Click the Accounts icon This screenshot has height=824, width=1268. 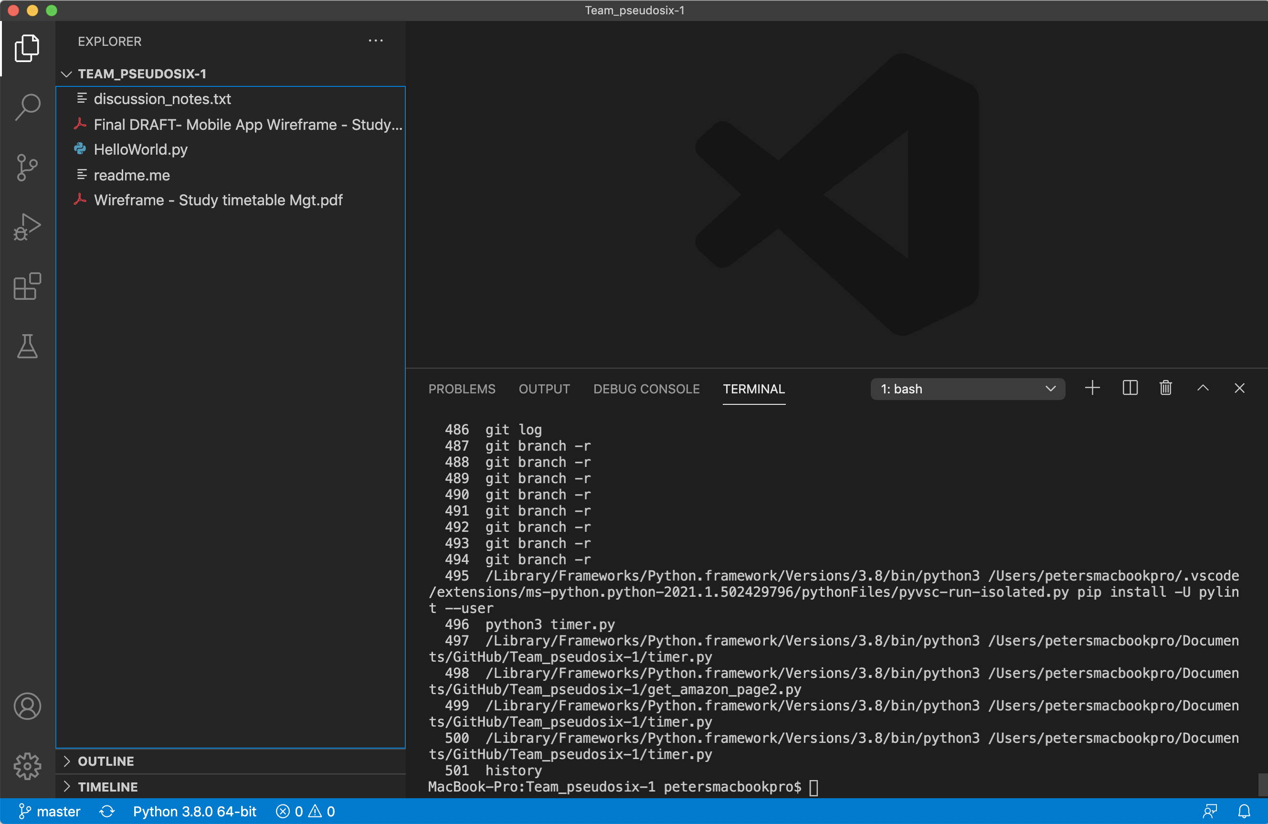[x=27, y=706]
